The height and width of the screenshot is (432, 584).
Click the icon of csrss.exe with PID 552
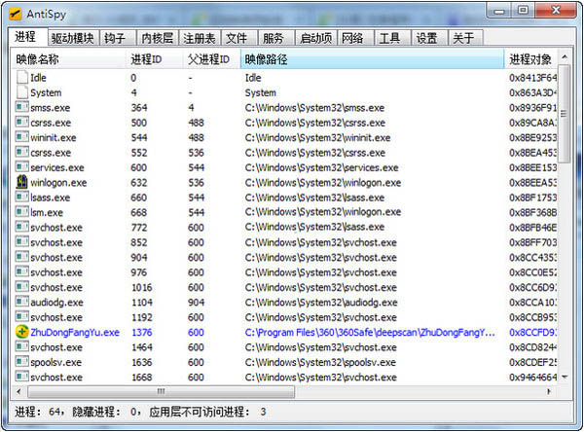pyautogui.click(x=22, y=152)
